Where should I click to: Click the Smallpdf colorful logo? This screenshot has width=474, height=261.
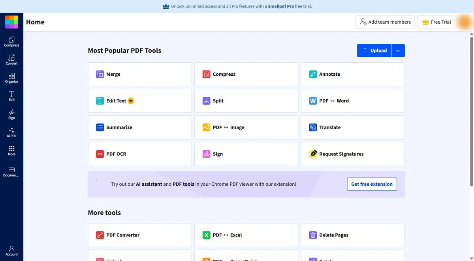(11, 22)
